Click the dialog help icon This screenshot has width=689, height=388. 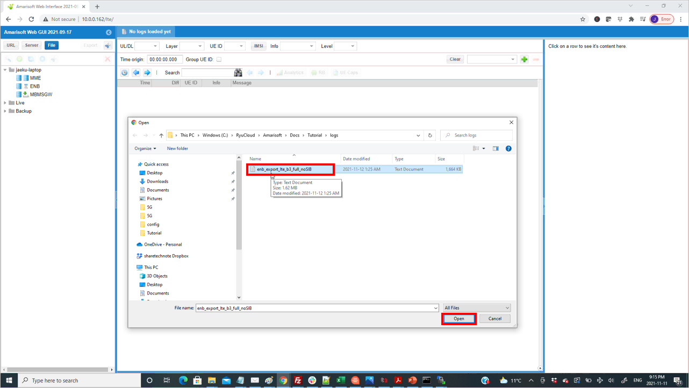point(508,148)
